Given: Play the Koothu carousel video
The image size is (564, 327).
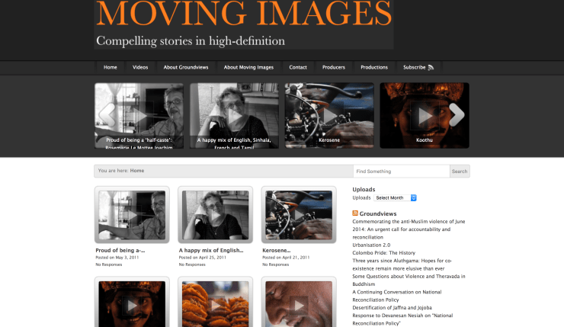Looking at the screenshot, I should click(x=425, y=116).
